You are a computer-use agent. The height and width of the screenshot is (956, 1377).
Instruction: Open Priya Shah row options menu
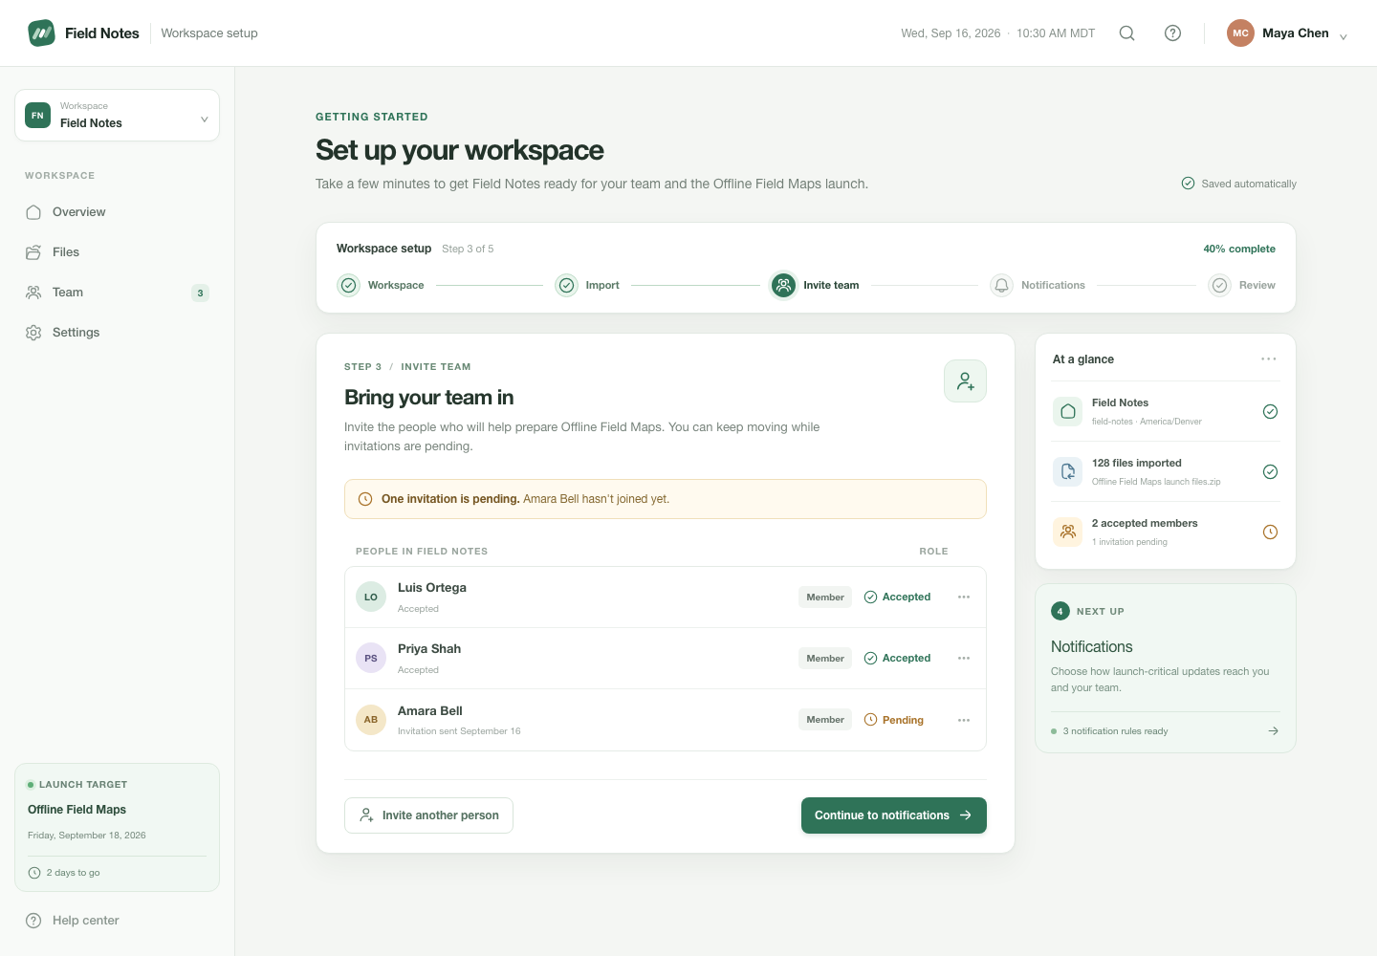pyautogui.click(x=964, y=659)
